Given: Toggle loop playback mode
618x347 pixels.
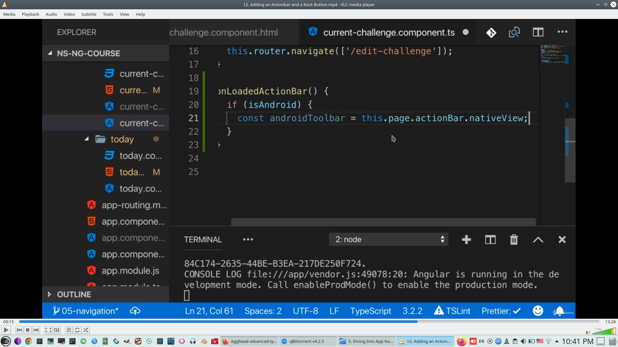Looking at the screenshot, I should [77, 330].
